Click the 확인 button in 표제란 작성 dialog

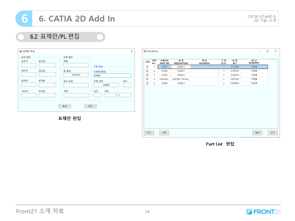65,107
